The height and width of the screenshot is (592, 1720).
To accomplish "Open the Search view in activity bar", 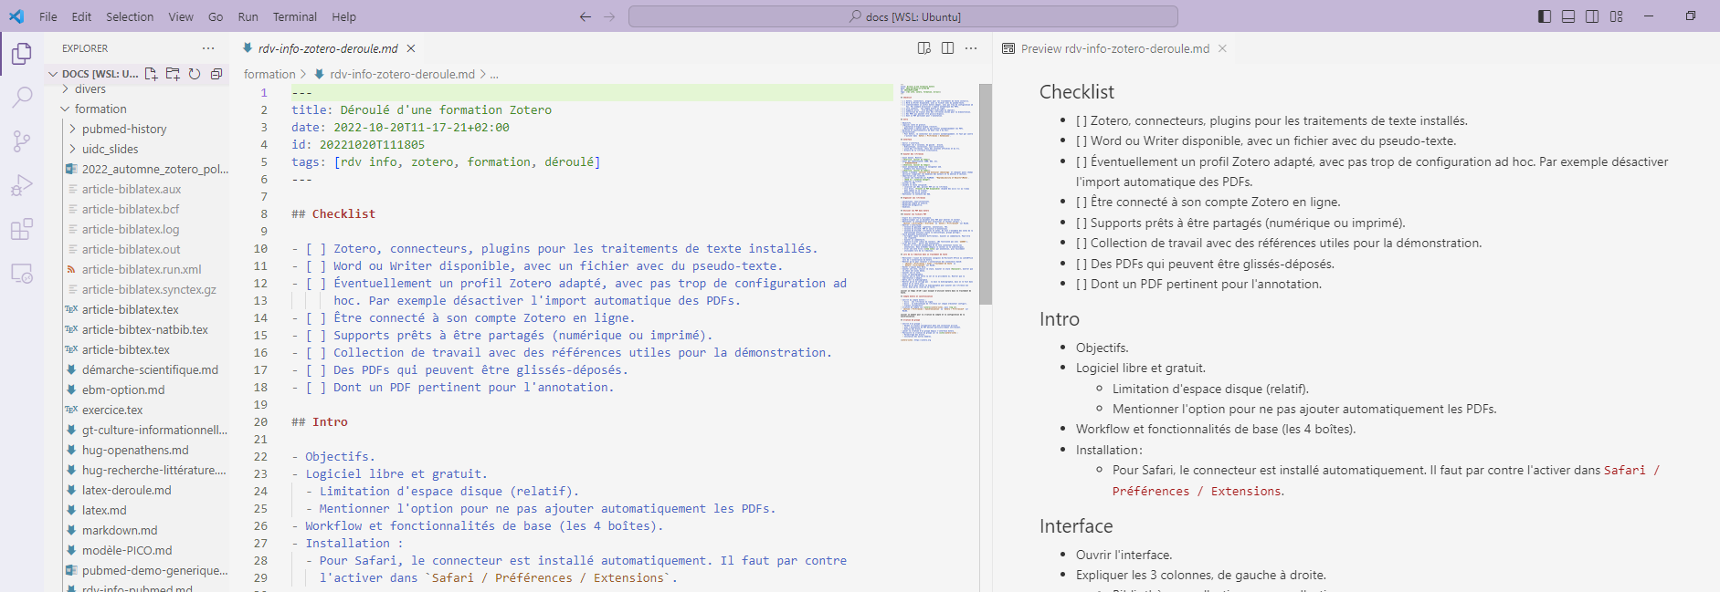I will pyautogui.click(x=22, y=97).
